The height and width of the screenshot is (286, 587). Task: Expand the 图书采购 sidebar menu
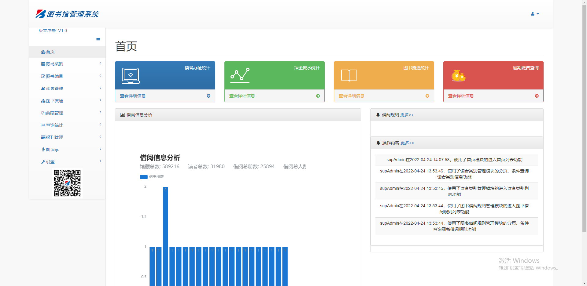(54, 64)
